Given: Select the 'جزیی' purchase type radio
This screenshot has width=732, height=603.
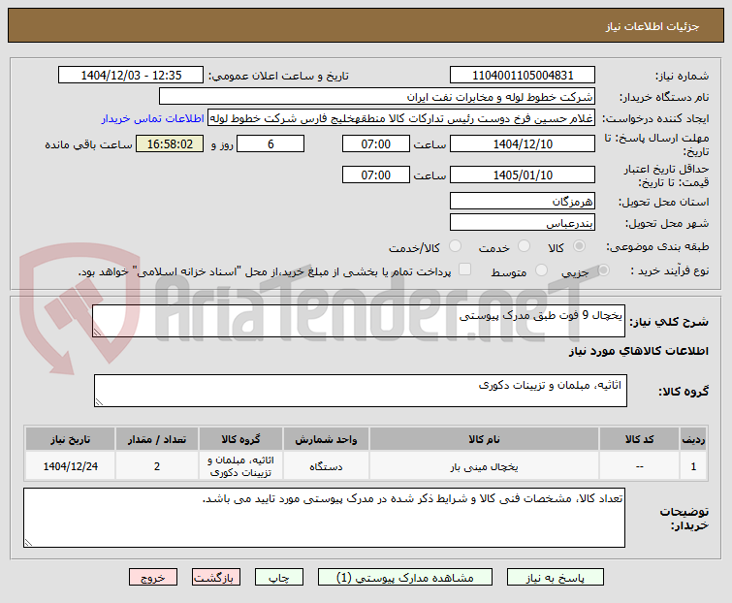Looking at the screenshot, I should point(603,270).
